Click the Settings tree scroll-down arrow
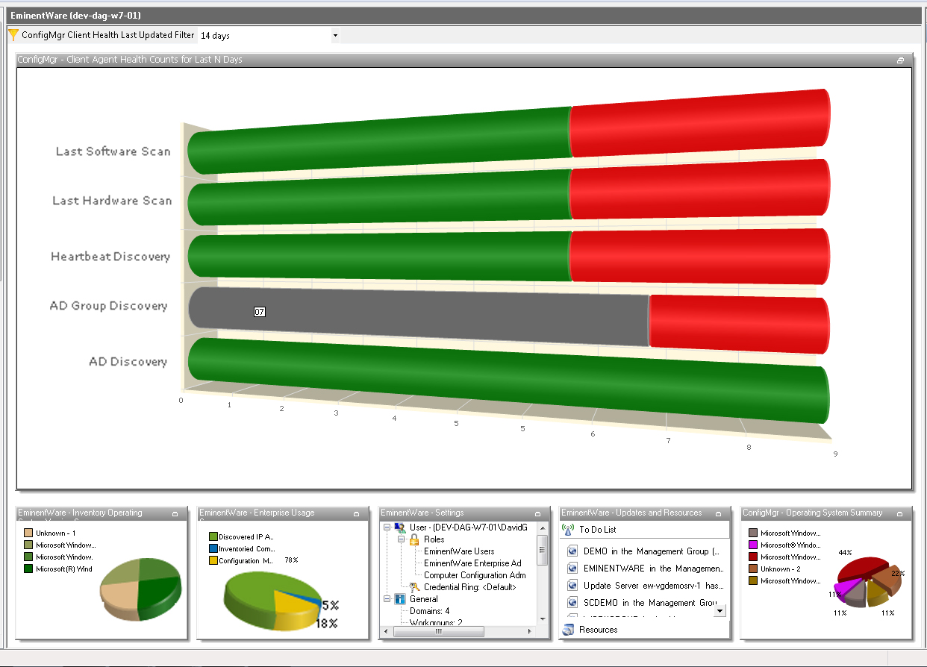Image resolution: width=927 pixels, height=667 pixels. coord(543,619)
